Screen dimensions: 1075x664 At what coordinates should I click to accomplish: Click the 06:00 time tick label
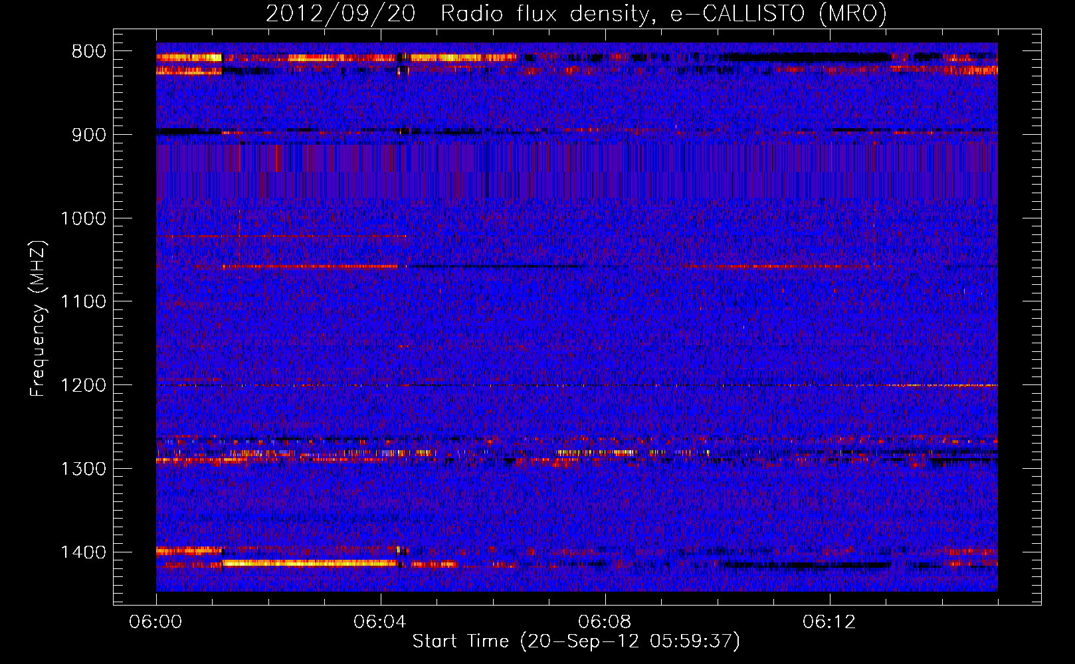click(155, 622)
